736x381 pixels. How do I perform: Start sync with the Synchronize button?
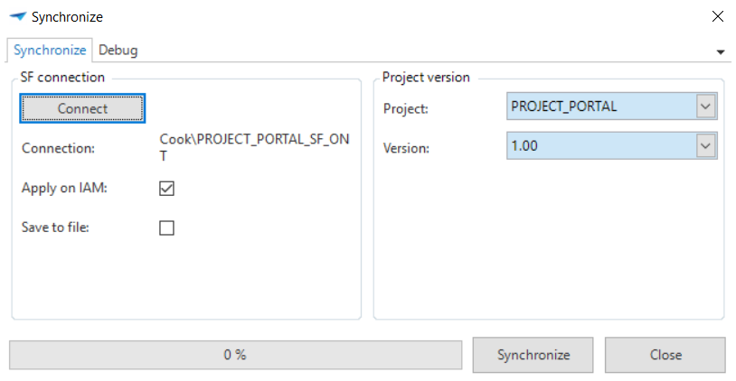533,355
